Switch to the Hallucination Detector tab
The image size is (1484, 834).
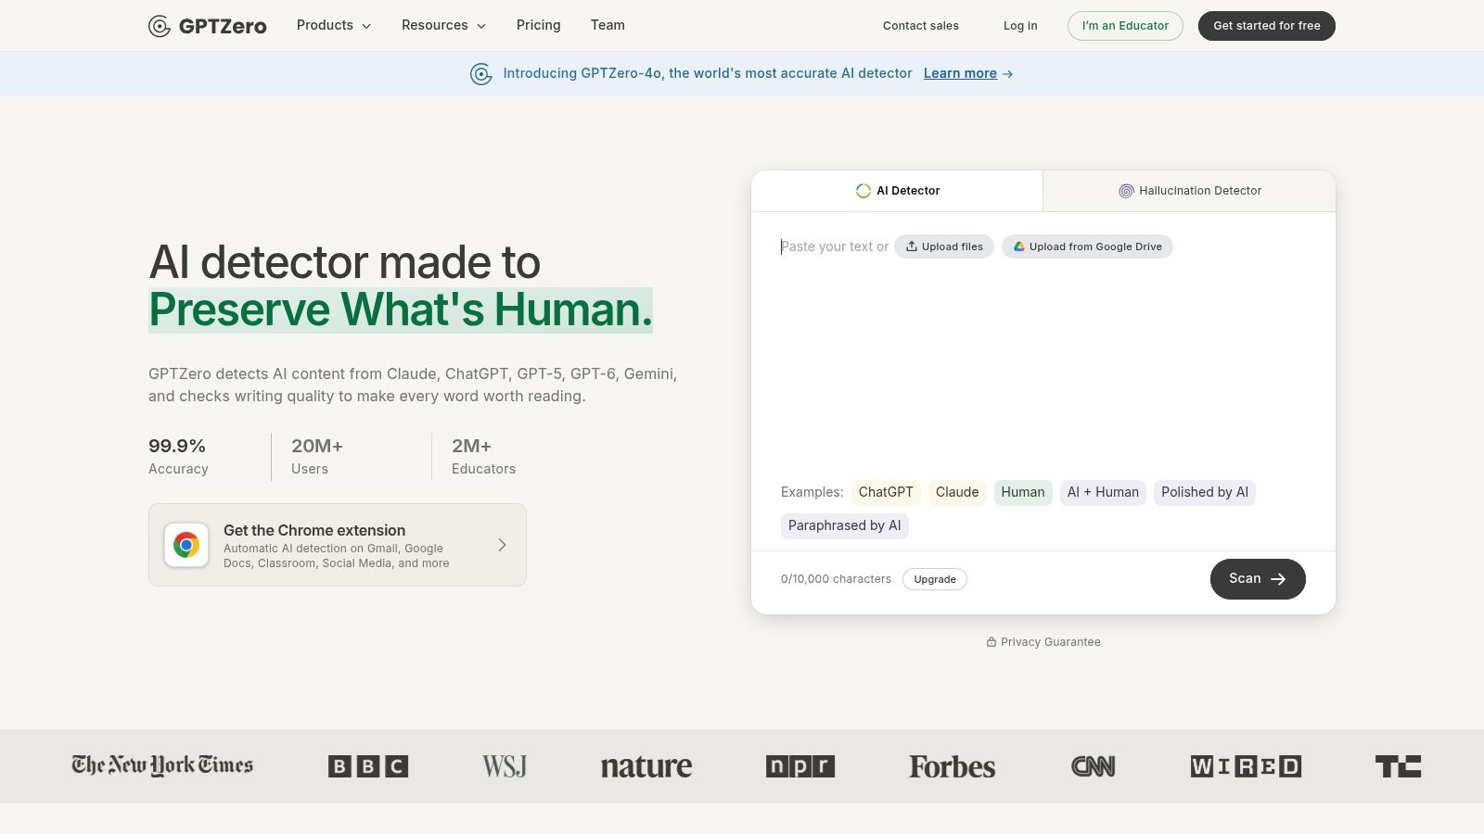click(1190, 191)
